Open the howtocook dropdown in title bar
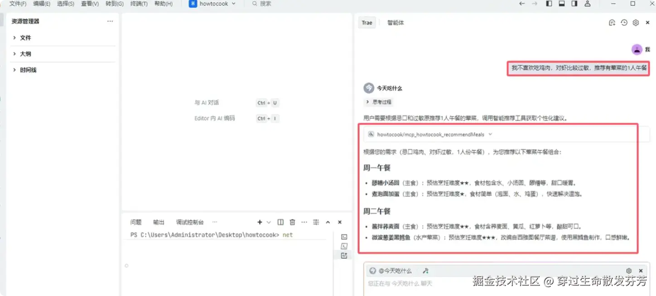The width and height of the screenshot is (656, 296). [213, 4]
